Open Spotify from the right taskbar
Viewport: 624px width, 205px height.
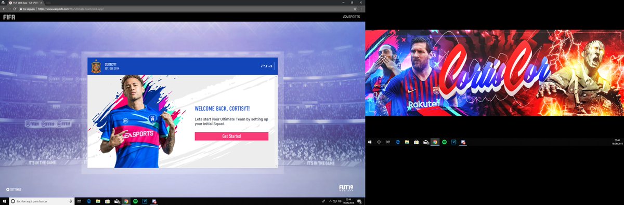click(x=445, y=142)
